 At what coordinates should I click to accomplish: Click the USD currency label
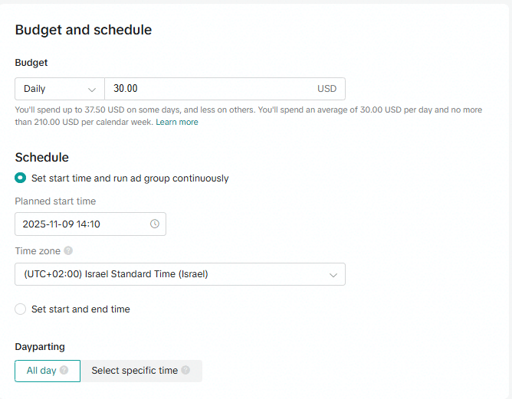pos(327,89)
